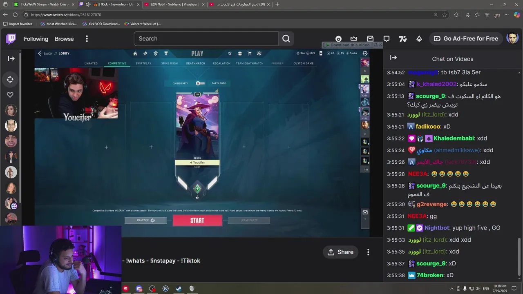Click the Valorant home icon in lobby header
Viewport: 523px width, 294px height.
click(x=135, y=53)
